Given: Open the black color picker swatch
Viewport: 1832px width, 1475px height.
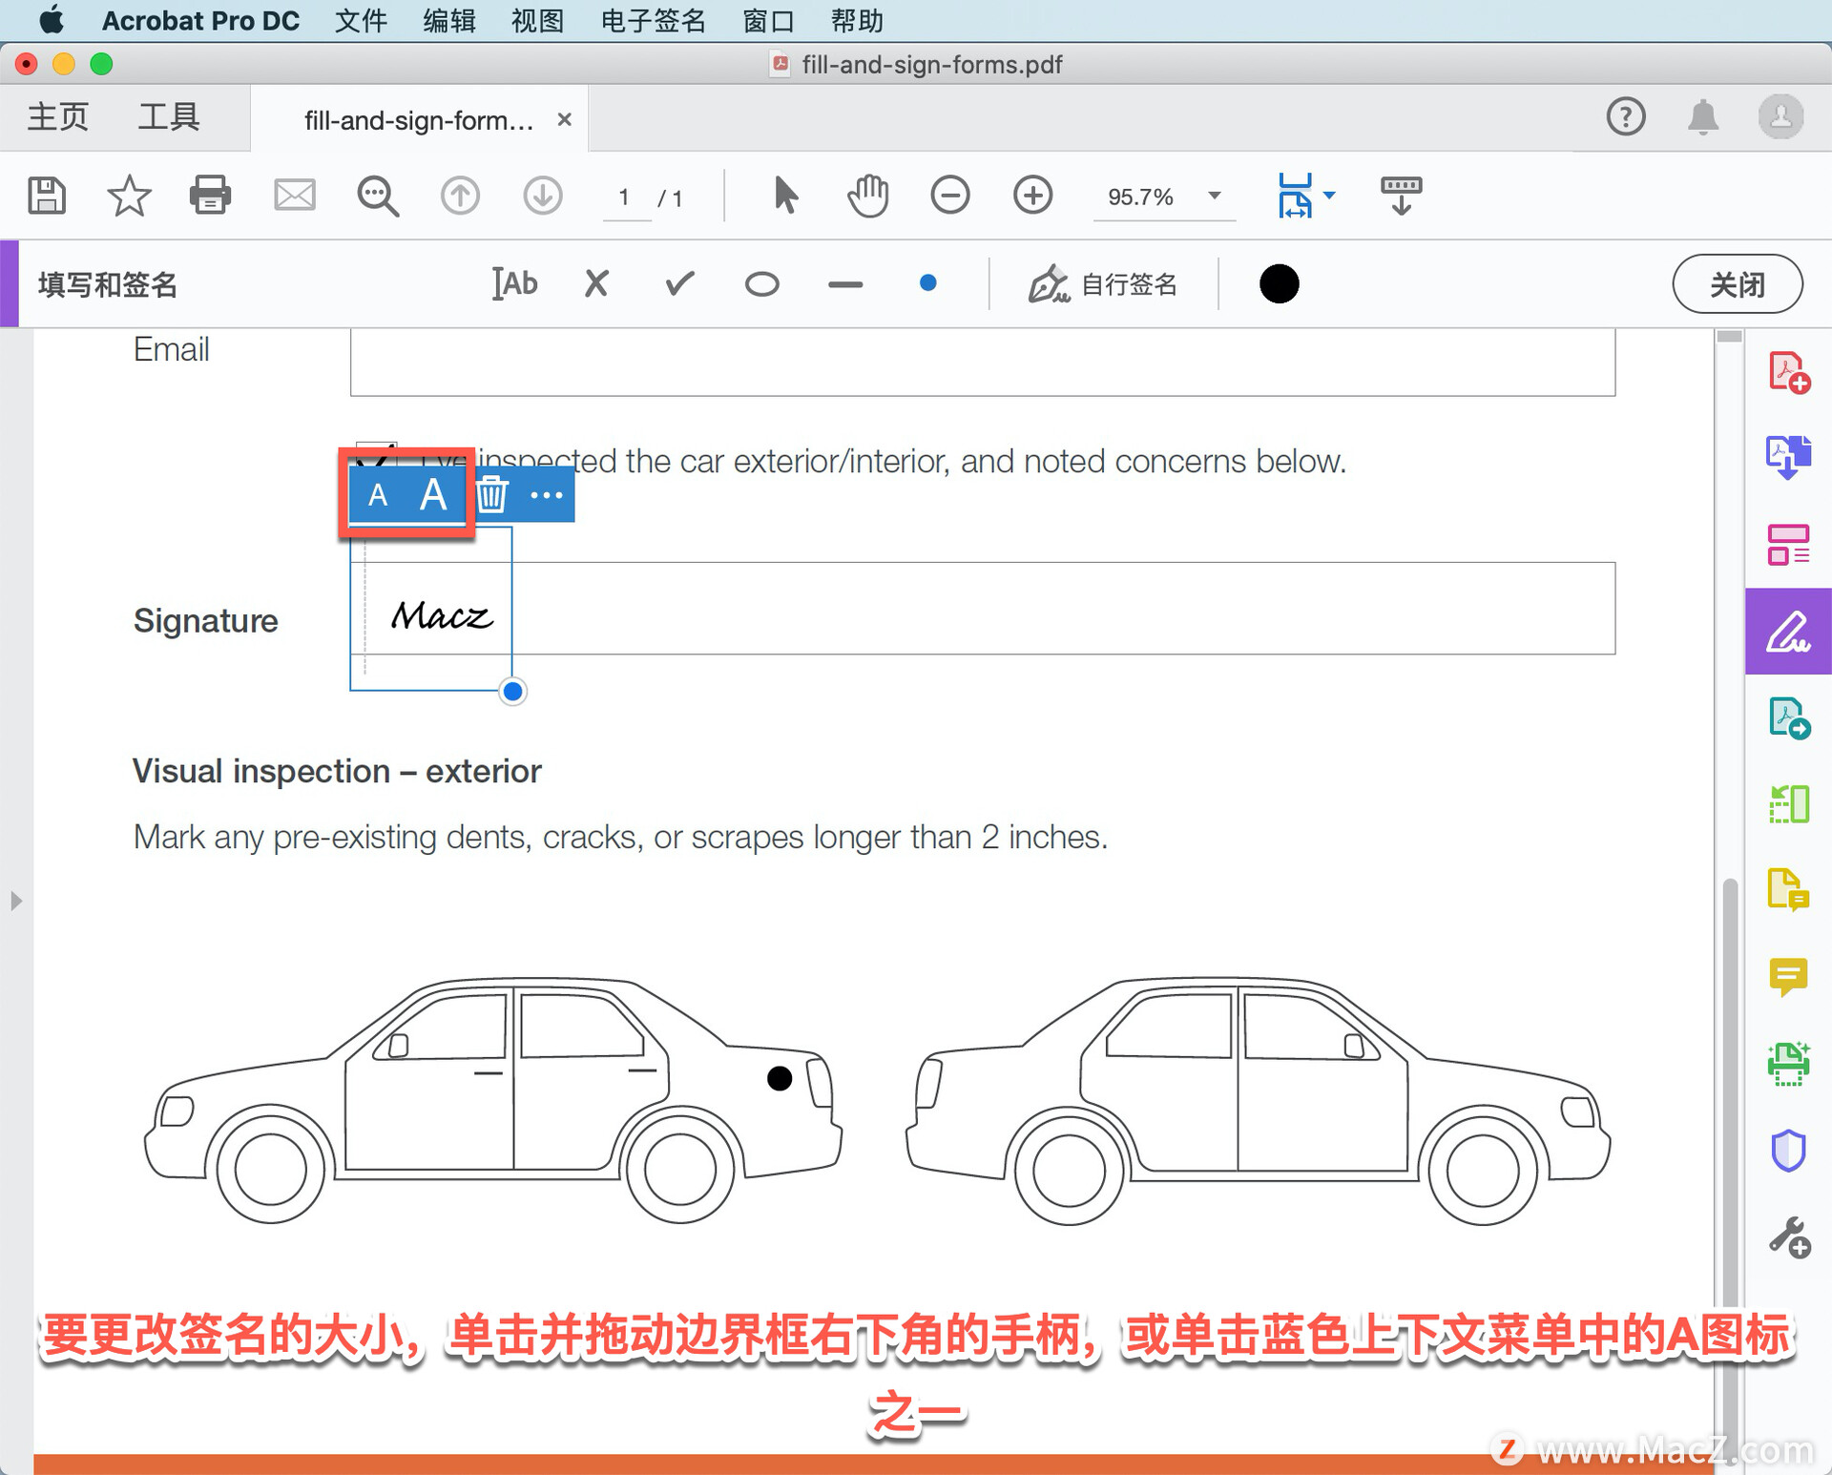Looking at the screenshot, I should tap(1279, 284).
